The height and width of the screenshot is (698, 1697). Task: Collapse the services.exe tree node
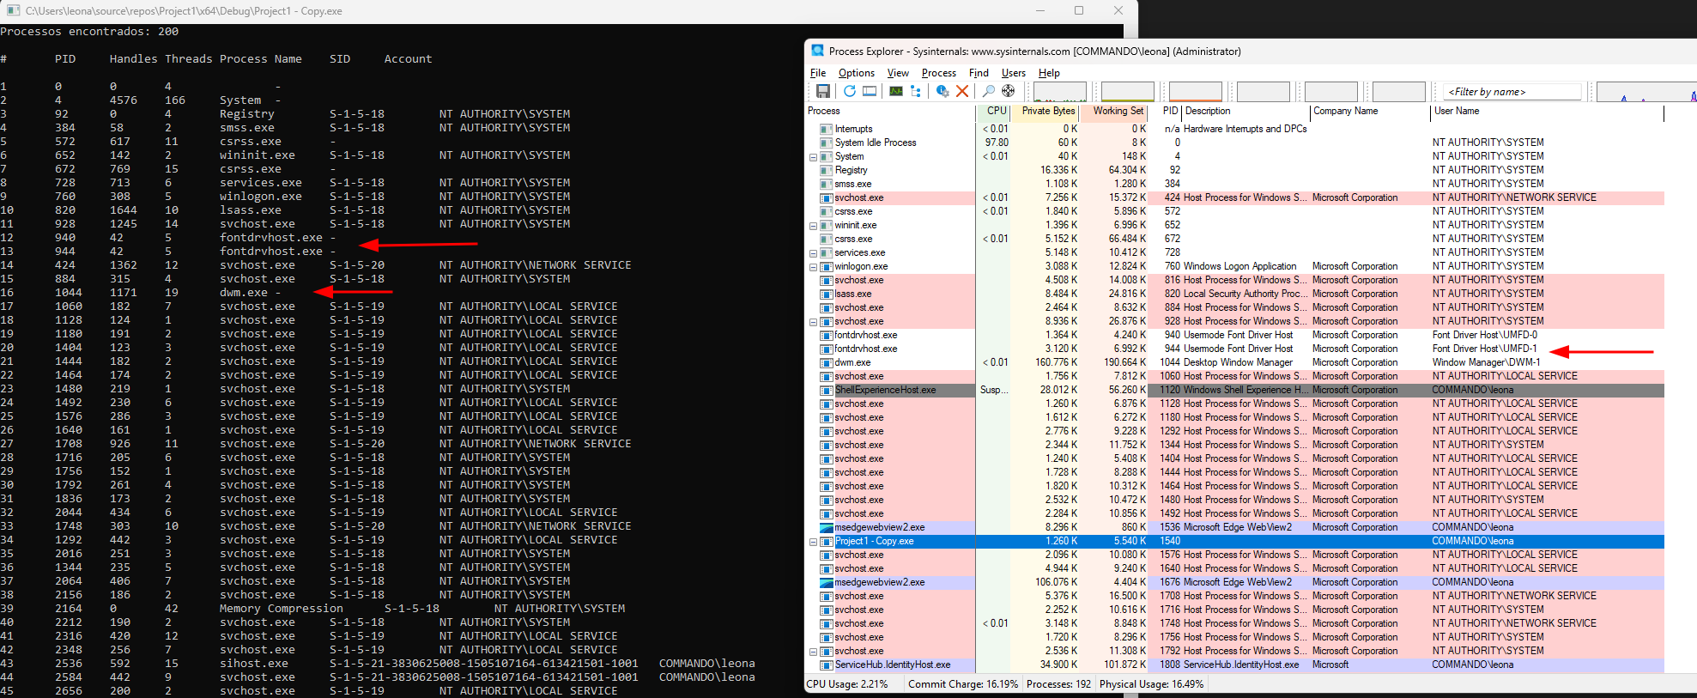(813, 253)
